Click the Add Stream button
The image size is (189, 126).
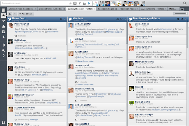(26, 14)
